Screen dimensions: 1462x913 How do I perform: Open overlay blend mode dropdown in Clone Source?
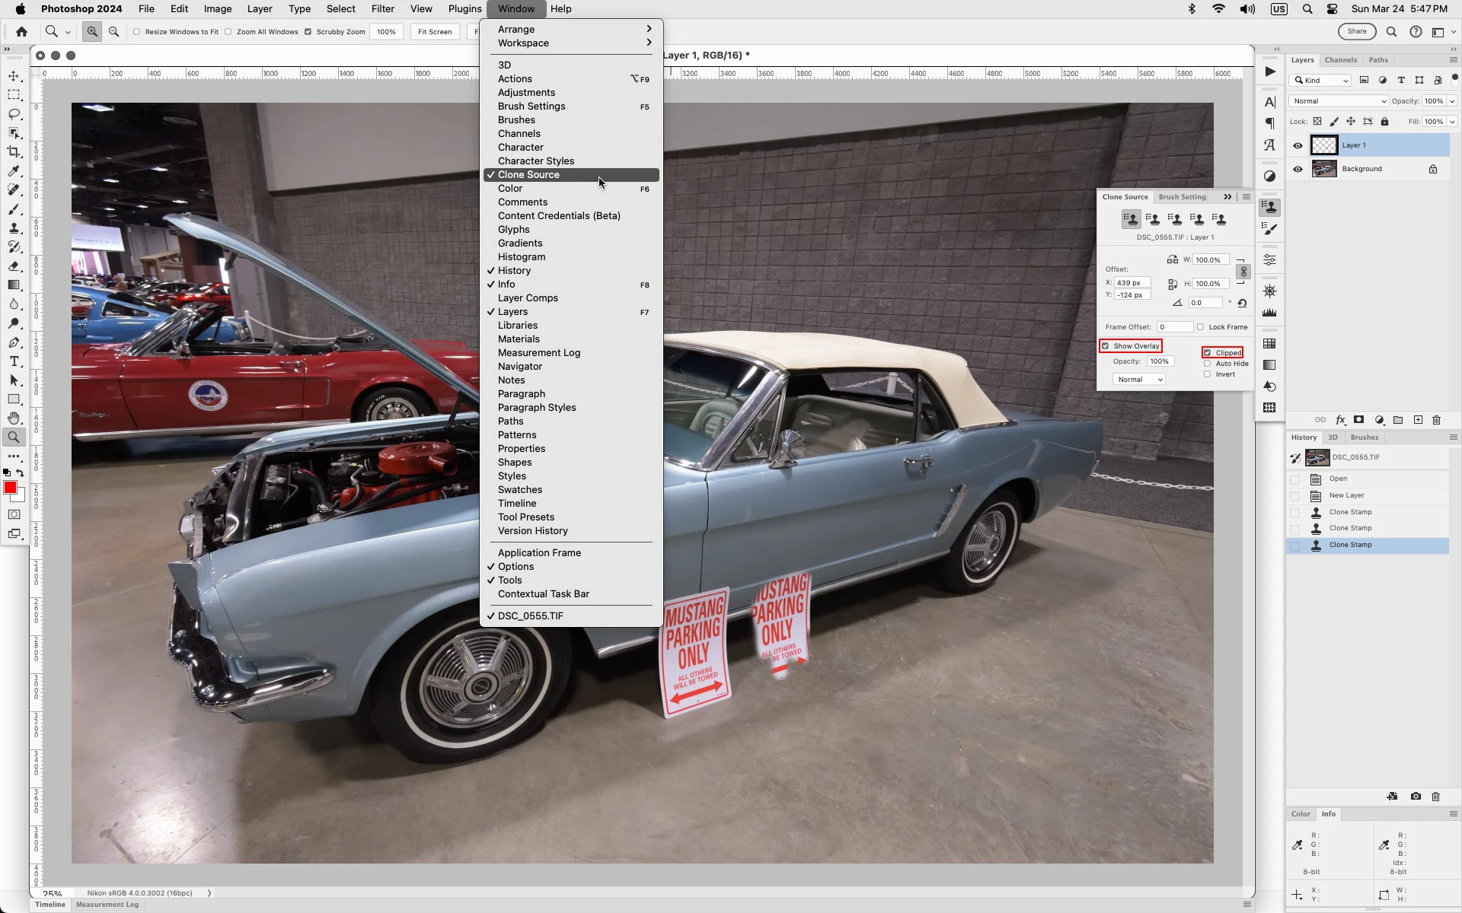(x=1138, y=380)
